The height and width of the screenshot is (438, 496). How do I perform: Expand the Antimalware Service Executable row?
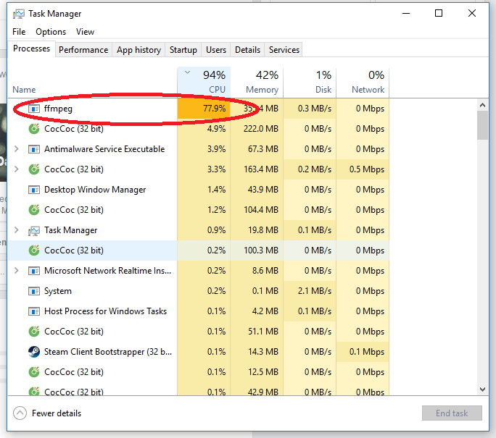point(17,149)
